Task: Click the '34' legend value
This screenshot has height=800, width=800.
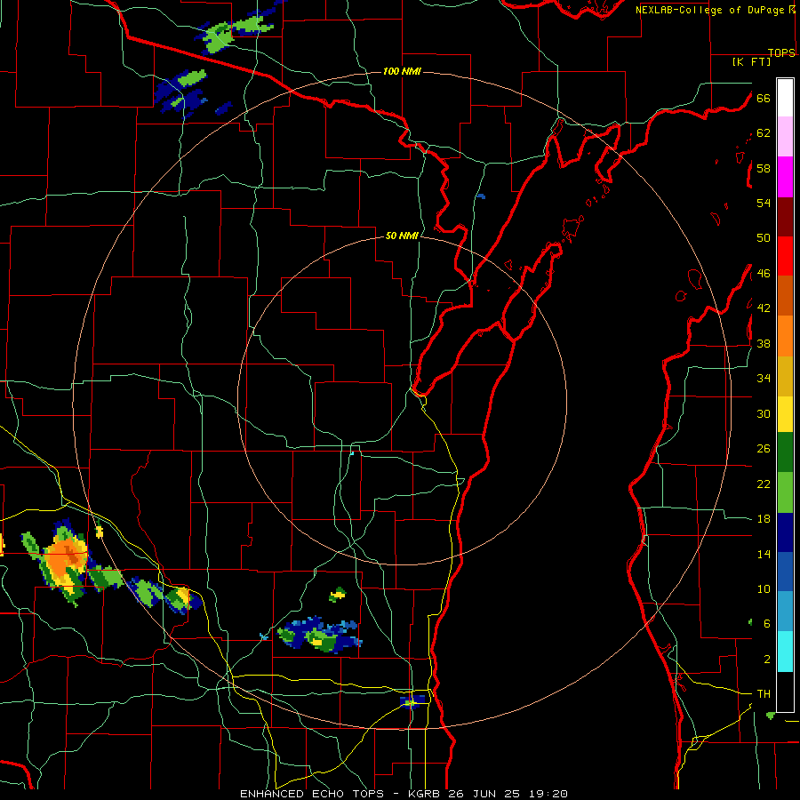Action: tap(764, 379)
